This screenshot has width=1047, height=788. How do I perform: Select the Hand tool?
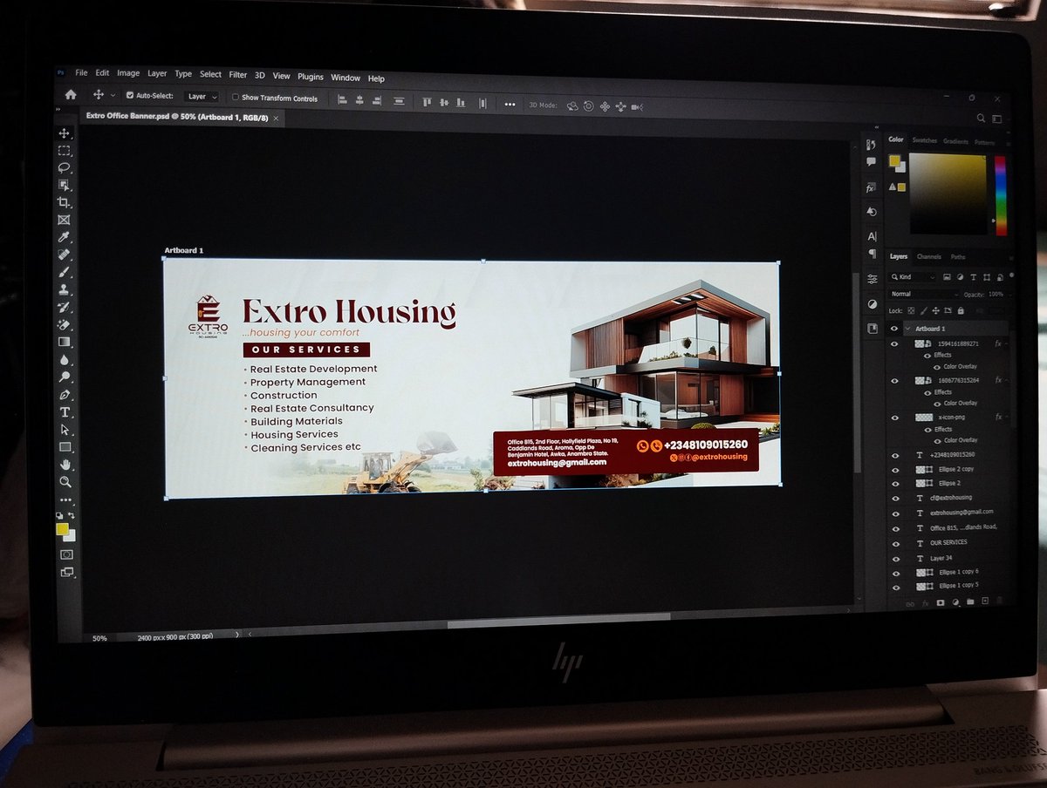coord(65,465)
